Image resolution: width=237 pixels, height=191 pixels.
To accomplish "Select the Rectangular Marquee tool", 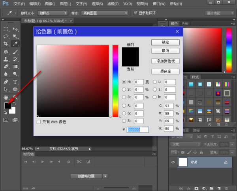I will (6, 29).
